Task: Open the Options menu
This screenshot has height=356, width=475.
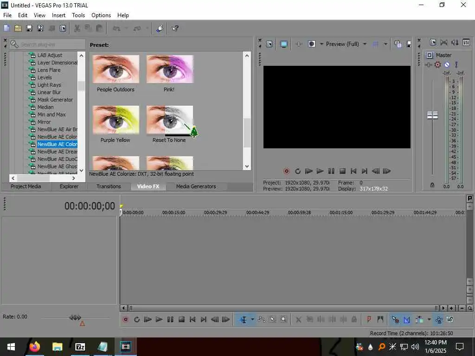Action: [x=101, y=15]
